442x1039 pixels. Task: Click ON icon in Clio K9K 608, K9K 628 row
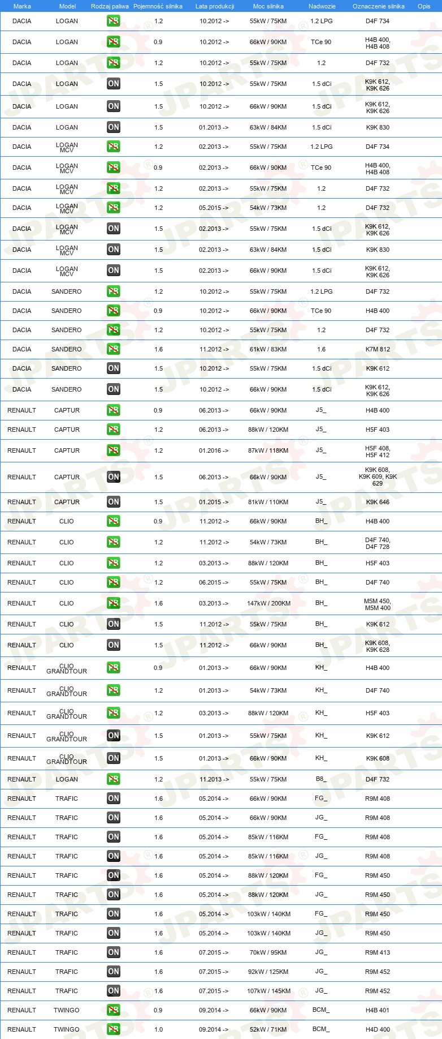(x=114, y=645)
